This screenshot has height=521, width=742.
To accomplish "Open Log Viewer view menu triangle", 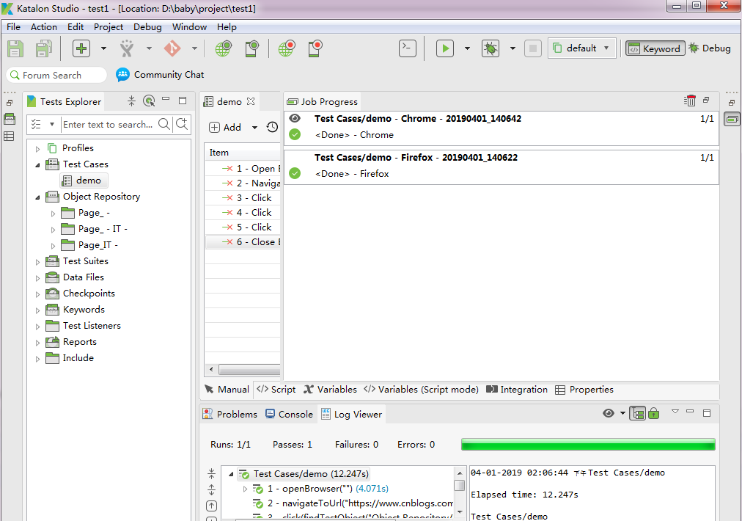I will point(675,412).
